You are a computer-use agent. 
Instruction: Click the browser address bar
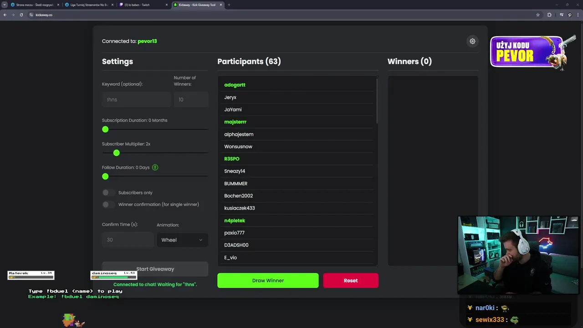[x=282, y=15]
